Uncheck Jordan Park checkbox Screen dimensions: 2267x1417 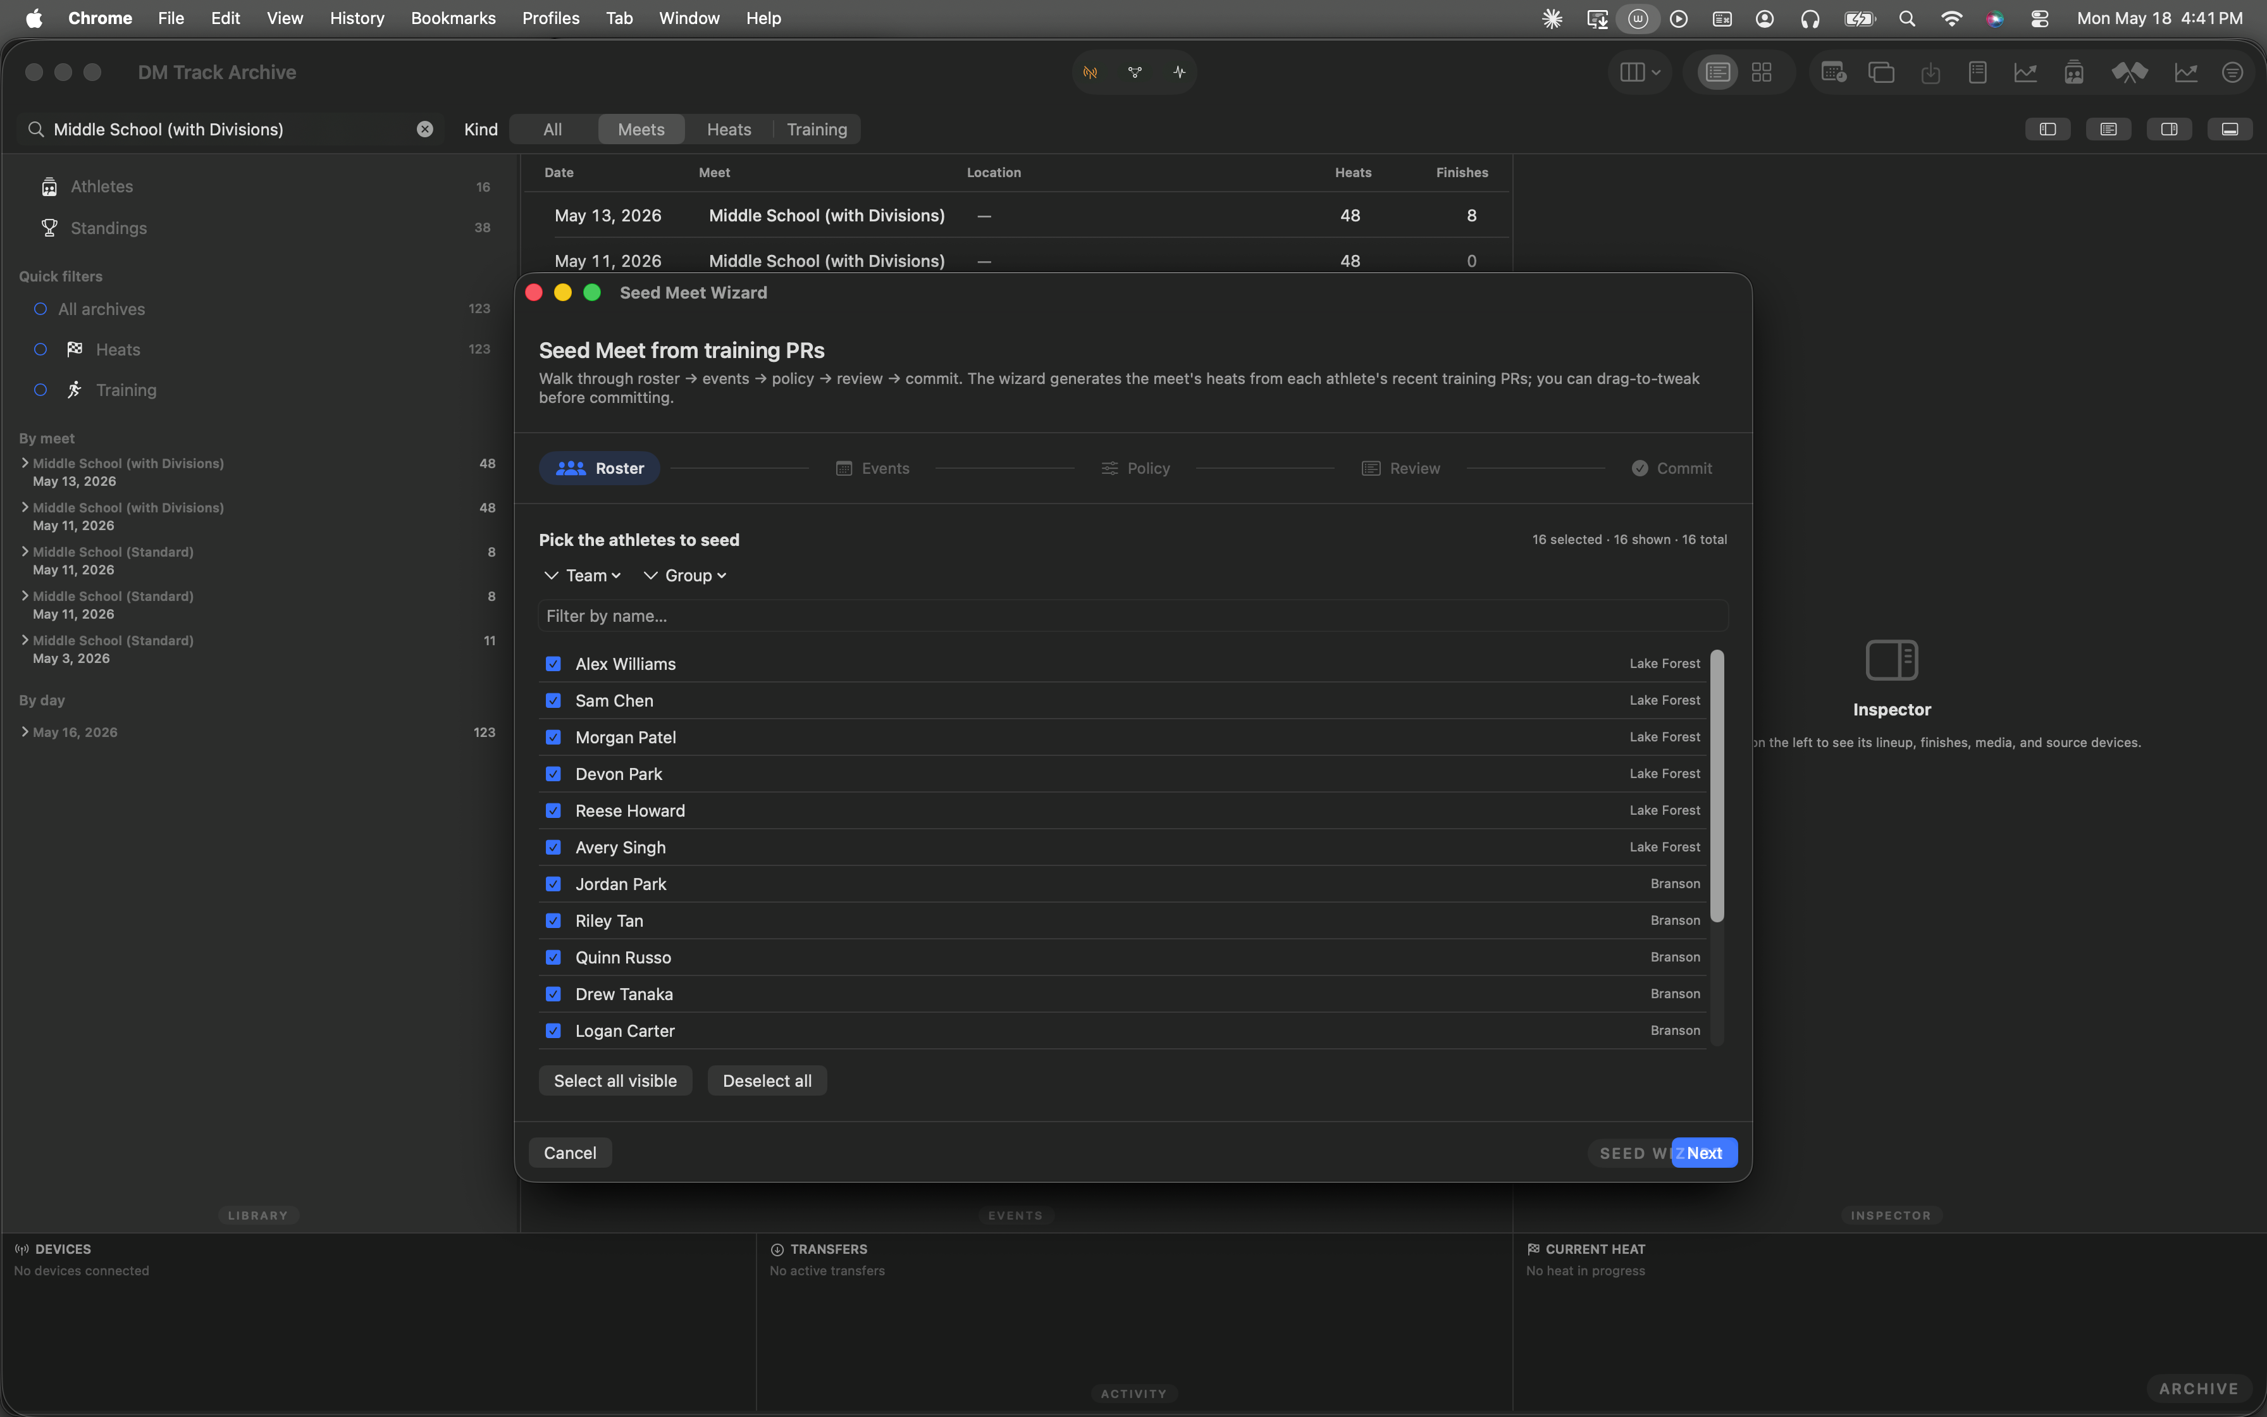[553, 884]
